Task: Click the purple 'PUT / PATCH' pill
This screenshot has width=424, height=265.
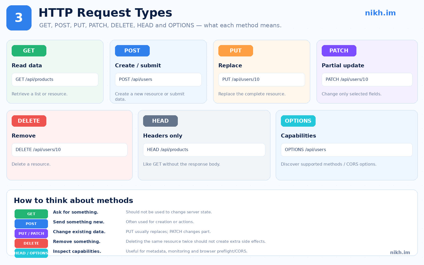Action: pyautogui.click(x=31, y=233)
